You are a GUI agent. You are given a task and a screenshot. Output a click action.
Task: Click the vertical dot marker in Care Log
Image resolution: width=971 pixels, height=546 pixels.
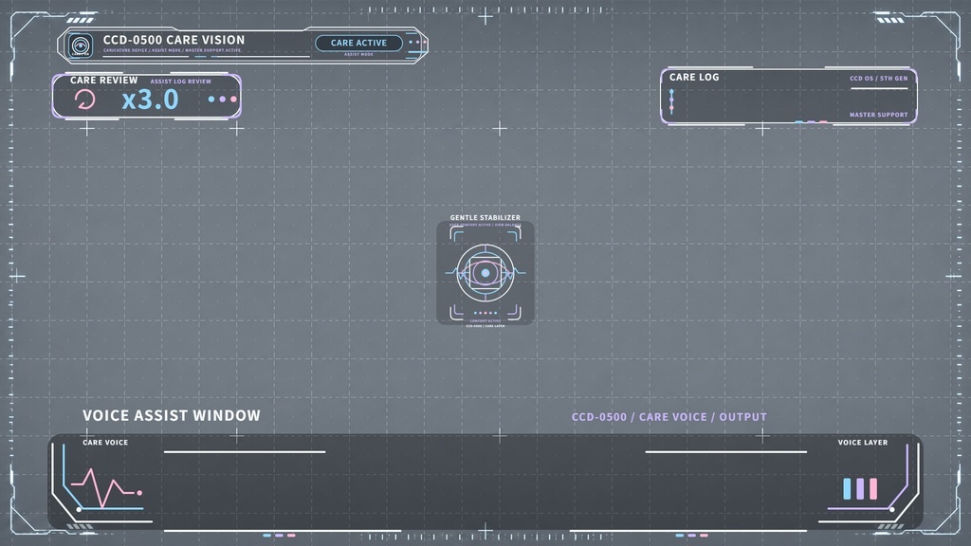click(x=672, y=100)
